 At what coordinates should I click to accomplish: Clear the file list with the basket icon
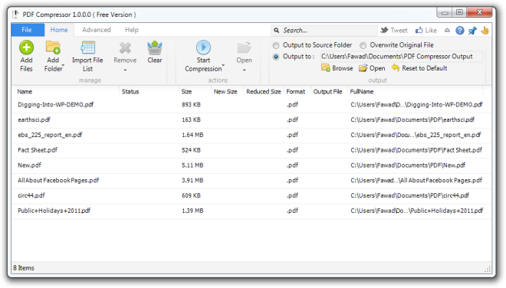tap(155, 47)
